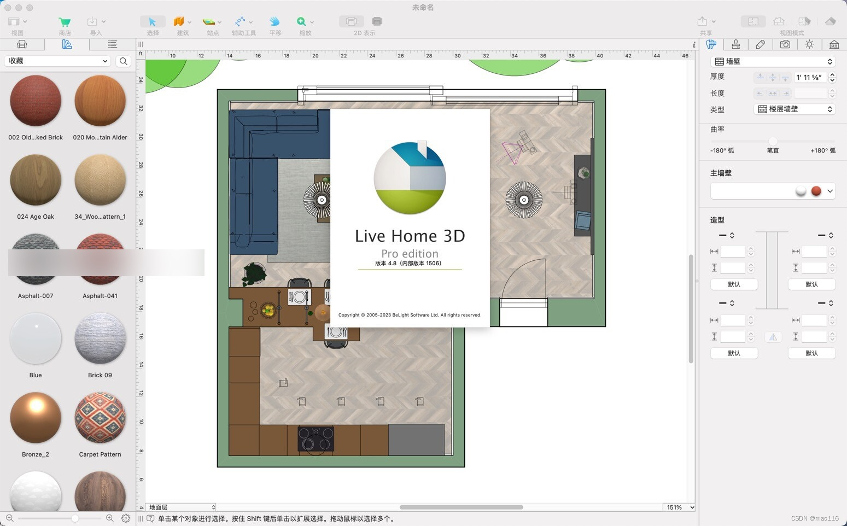Activate the 选择 selection arrow tool
Viewport: 847px width, 526px height.
tap(153, 22)
